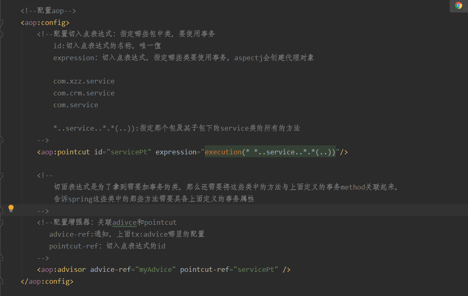Click the advice-ref:通知 comment line

[127, 234]
